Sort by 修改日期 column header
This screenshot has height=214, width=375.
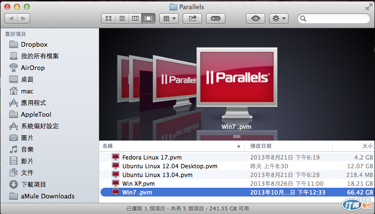(288, 146)
